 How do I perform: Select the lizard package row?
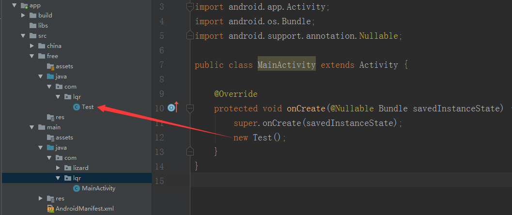77,168
